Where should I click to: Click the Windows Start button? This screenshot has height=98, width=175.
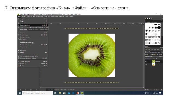pyautogui.click(x=20, y=93)
